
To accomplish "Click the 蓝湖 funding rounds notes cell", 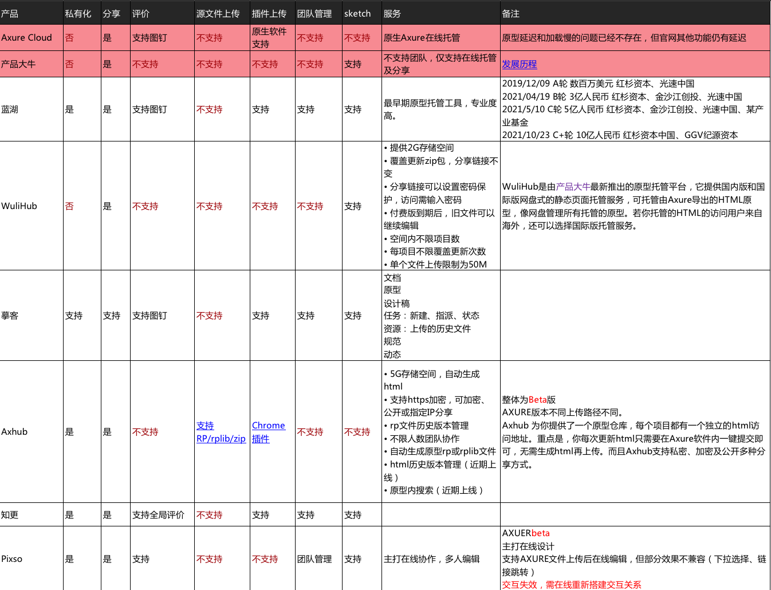I will tap(635, 109).
